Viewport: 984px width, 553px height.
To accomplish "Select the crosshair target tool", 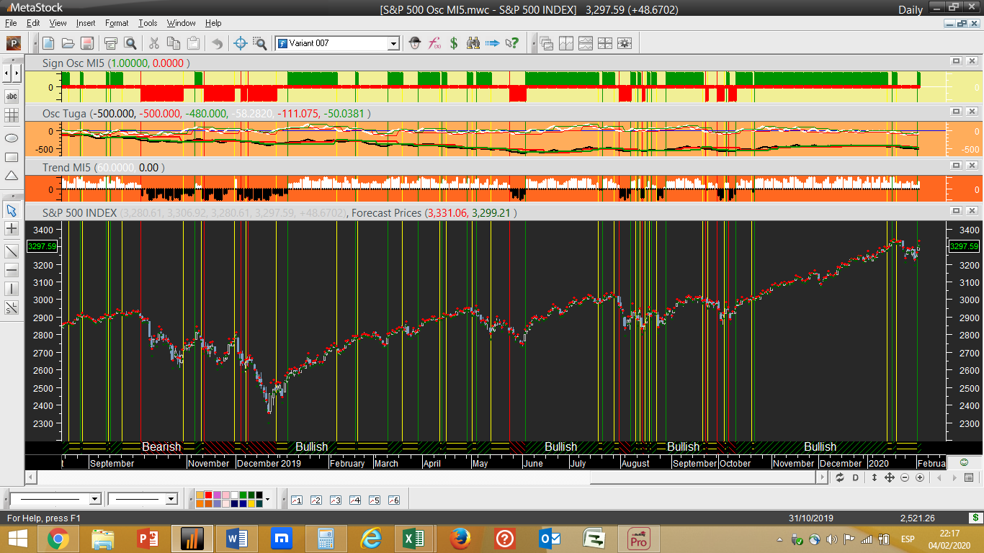I will tap(241, 43).
